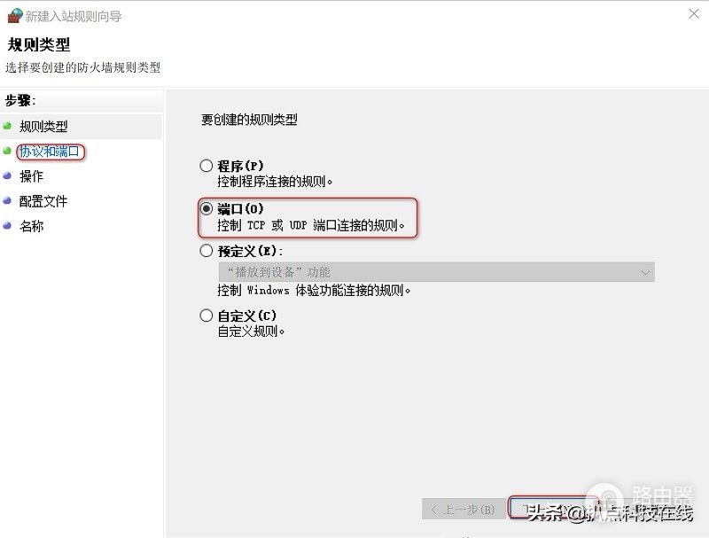Click the green bullet beside 规则类型

[7, 126]
